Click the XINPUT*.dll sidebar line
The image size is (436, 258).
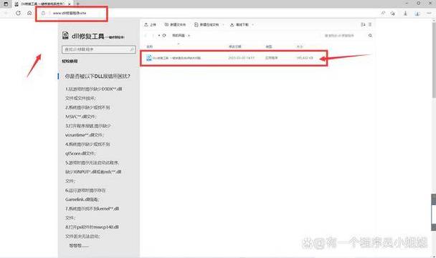[93, 172]
